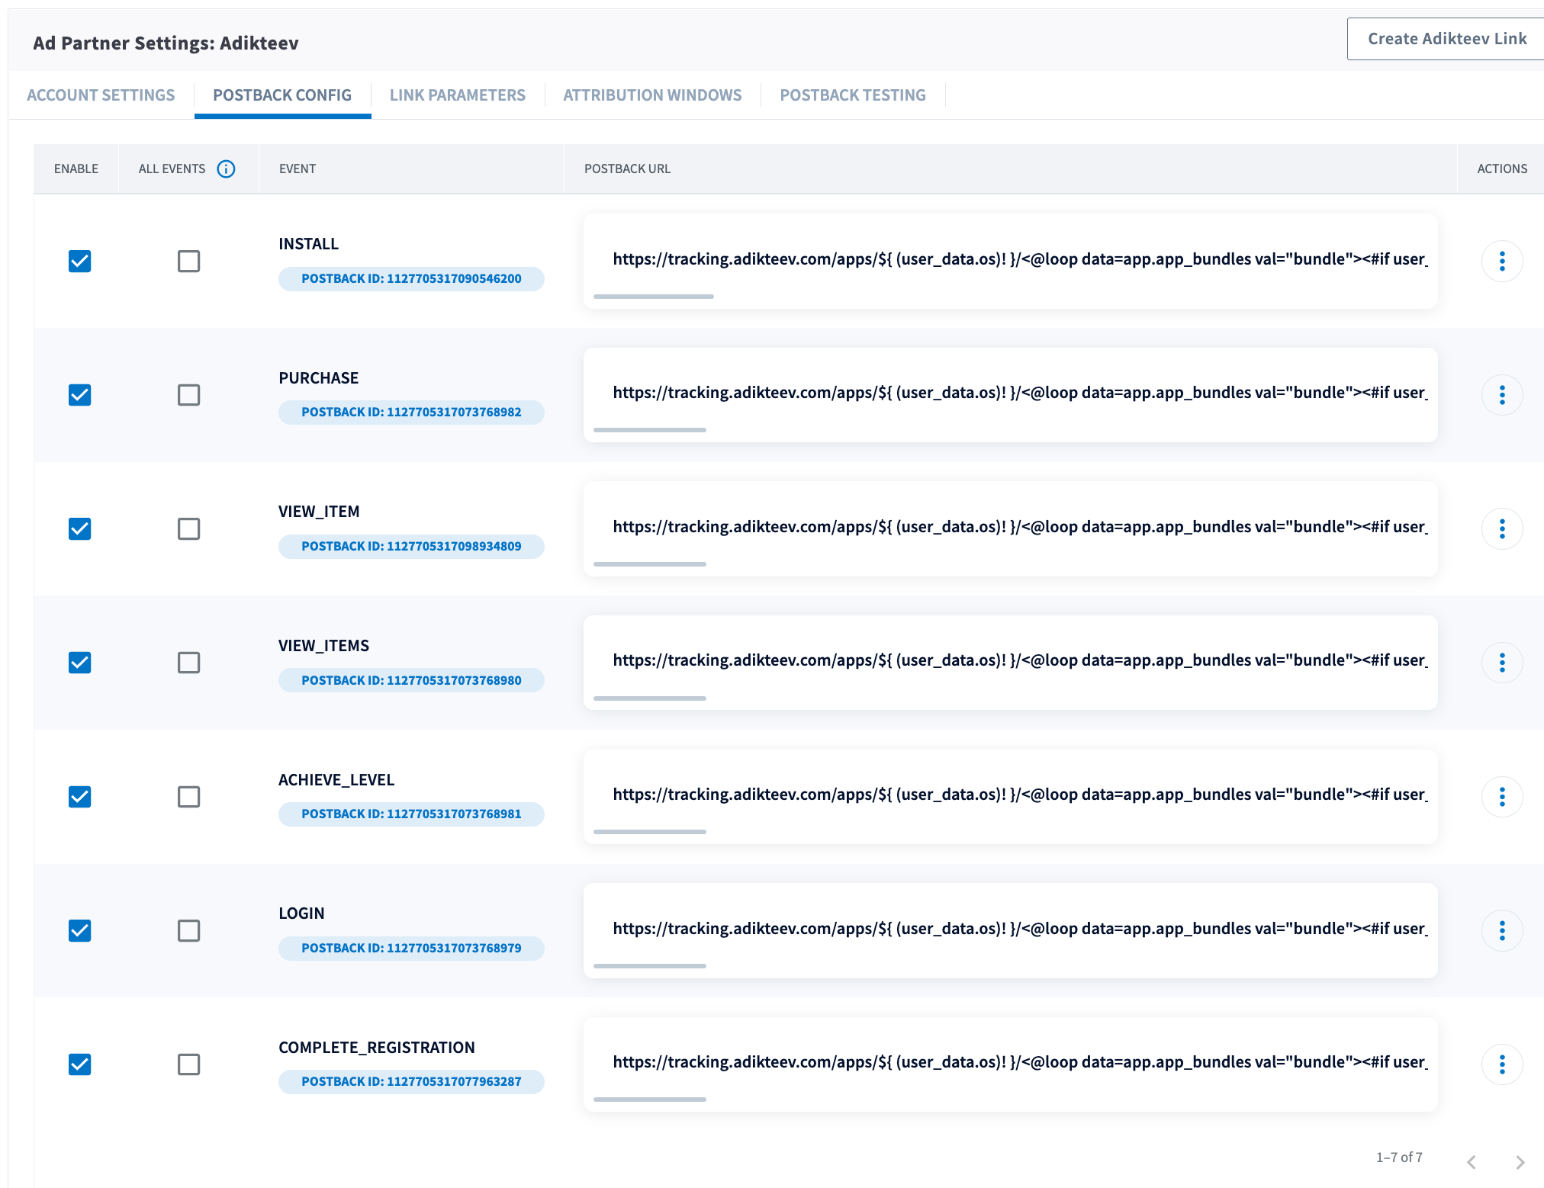
Task: Open actions menu for COMPLETE_REGISTRATION row
Action: tap(1501, 1064)
